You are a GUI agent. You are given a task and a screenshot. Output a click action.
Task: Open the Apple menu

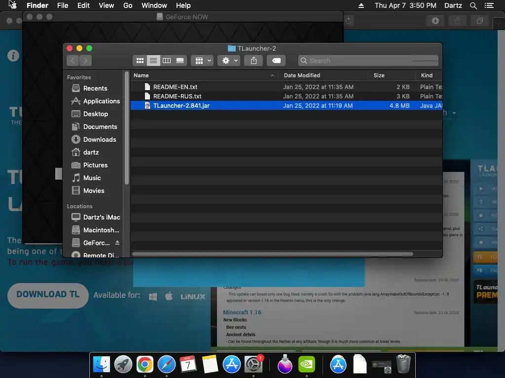[12, 5]
